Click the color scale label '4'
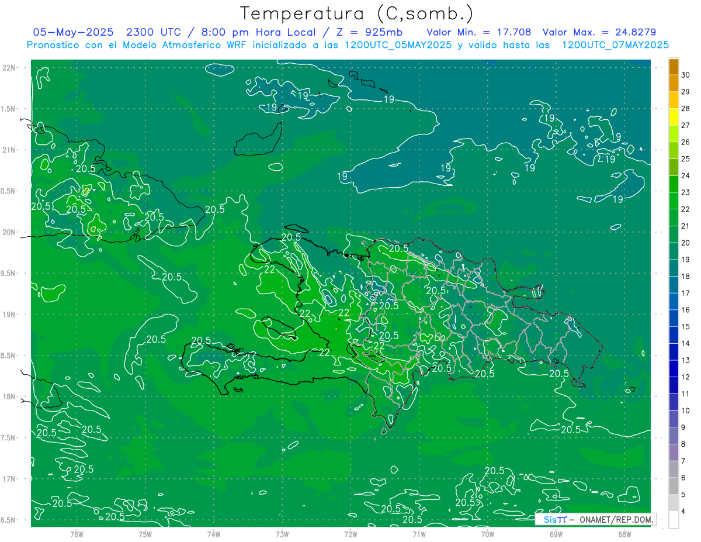Screen dimensions: 701x542 (x=683, y=512)
